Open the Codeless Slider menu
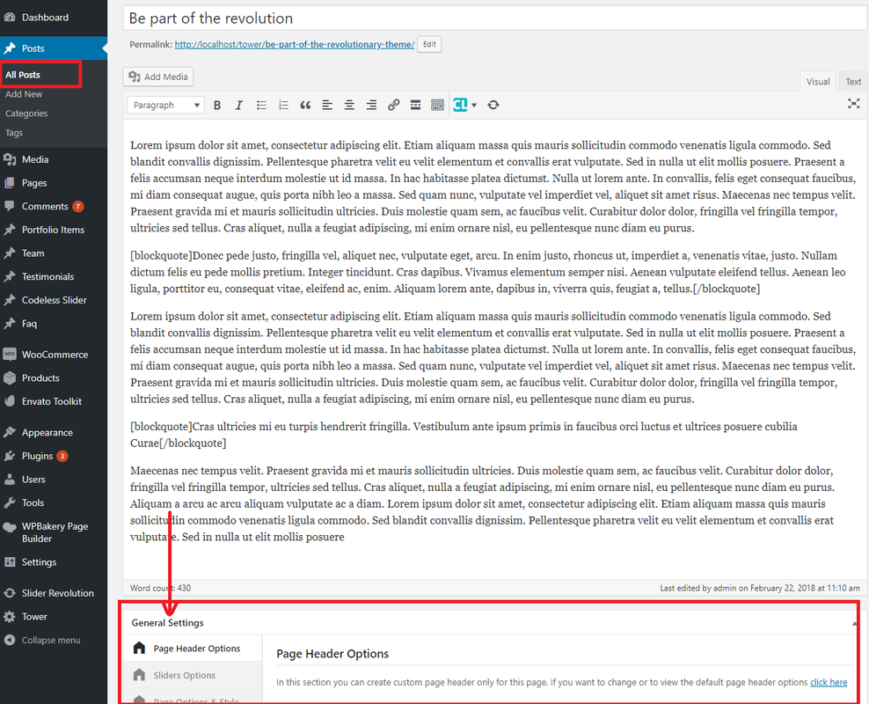Screen dimensions: 869x704 tap(54, 300)
